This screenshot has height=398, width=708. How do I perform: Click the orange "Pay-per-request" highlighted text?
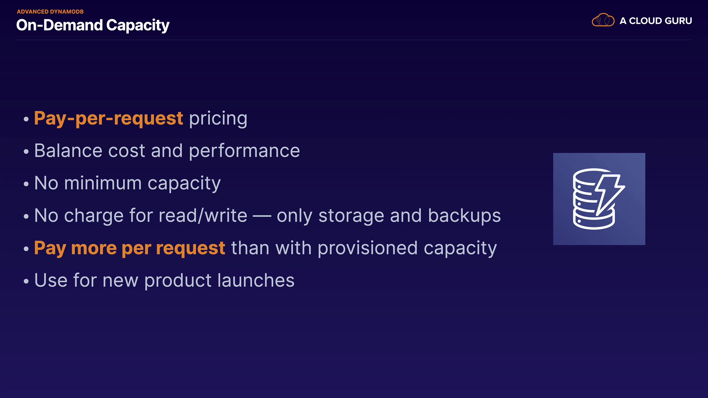(108, 118)
